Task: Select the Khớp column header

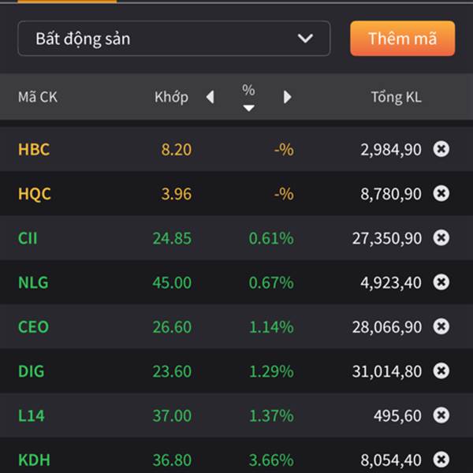Action: coord(171,97)
